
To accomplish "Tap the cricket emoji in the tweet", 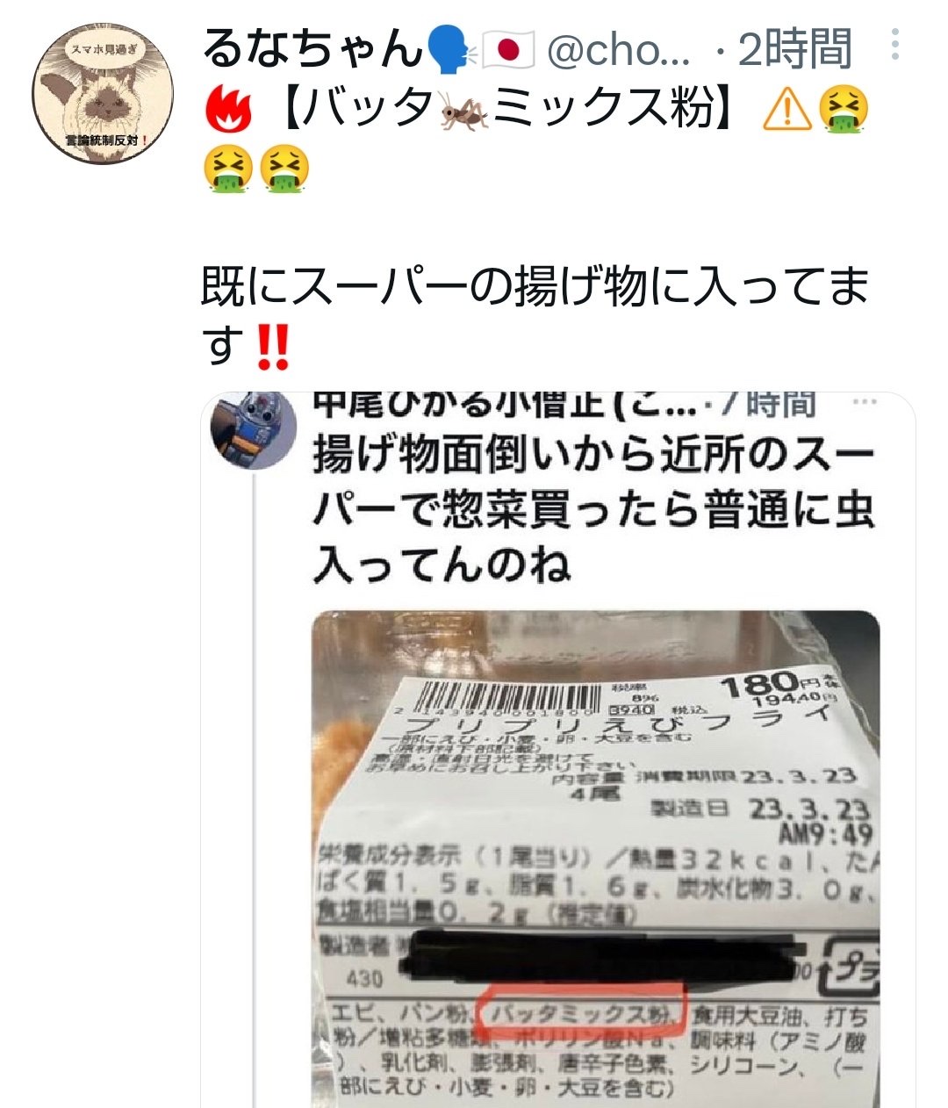I will click(x=464, y=112).
